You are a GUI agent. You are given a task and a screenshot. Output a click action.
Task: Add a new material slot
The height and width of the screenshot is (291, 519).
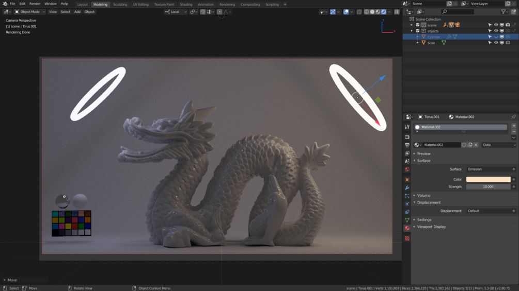pos(514,126)
